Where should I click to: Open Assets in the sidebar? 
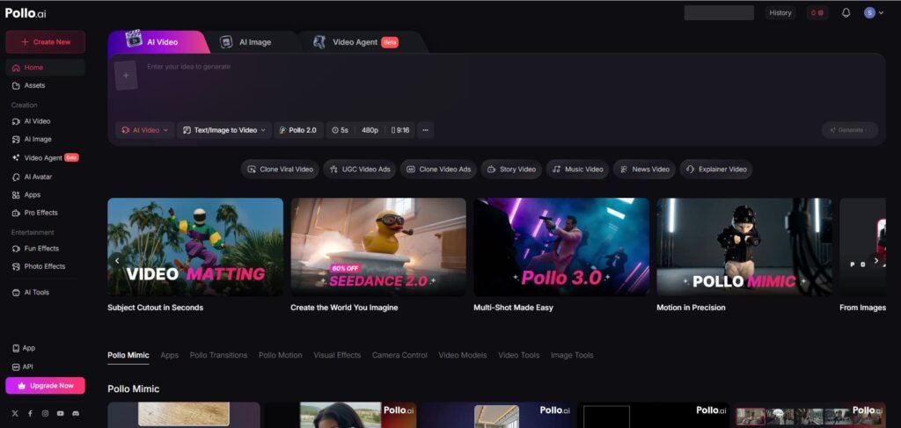click(x=46, y=85)
